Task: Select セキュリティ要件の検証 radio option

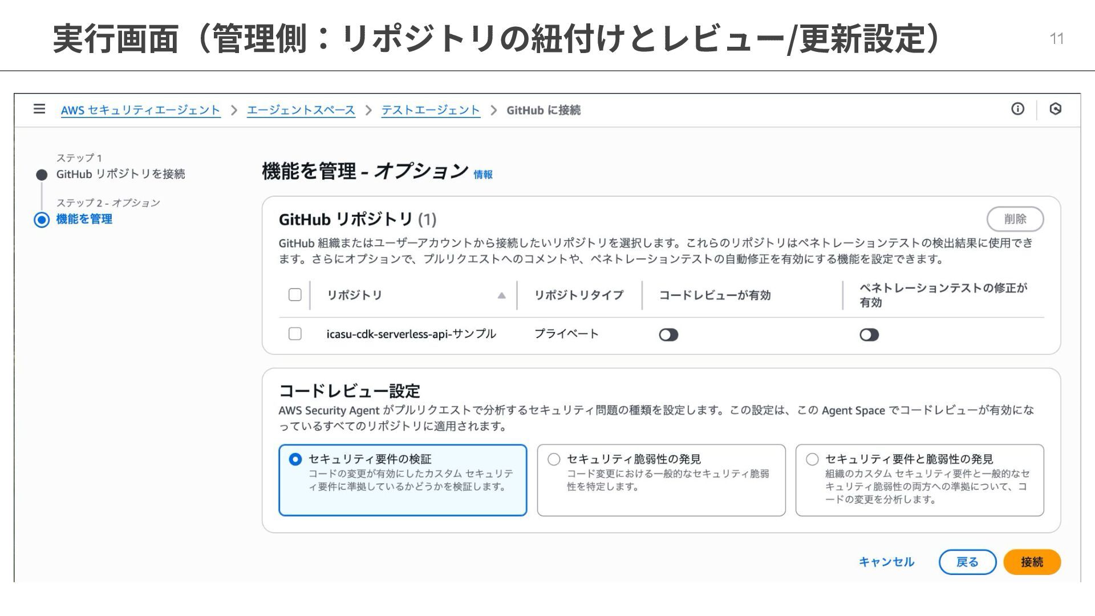Action: pyautogui.click(x=295, y=459)
